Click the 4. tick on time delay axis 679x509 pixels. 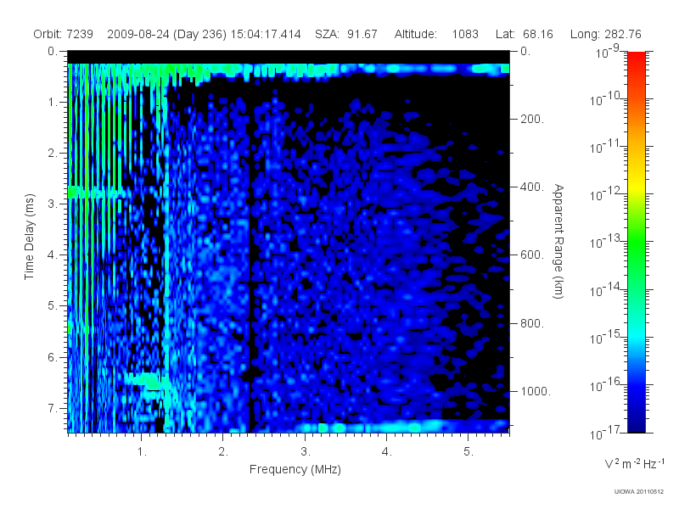[53, 255]
